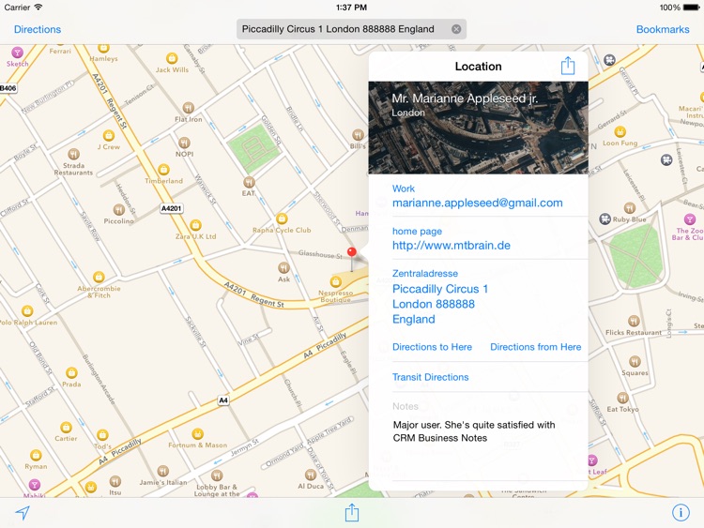This screenshot has width=704, height=528.
Task: Tap share icon in Location popover header
Action: tap(568, 66)
